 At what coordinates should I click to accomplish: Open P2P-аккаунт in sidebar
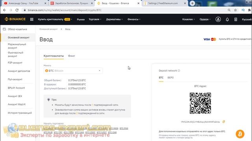[x=15, y=63]
